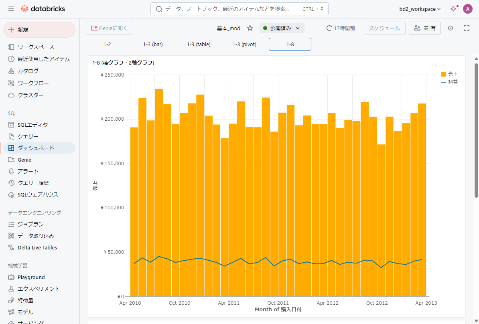Click the Genieに聞く button
Image resolution: width=479 pixels, height=324 pixels.
pyautogui.click(x=110, y=28)
